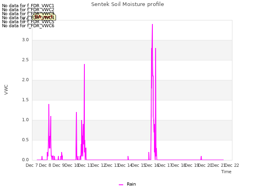Click the 0.0 y-axis tick label
The width and height of the screenshot is (256, 192).
25,160
